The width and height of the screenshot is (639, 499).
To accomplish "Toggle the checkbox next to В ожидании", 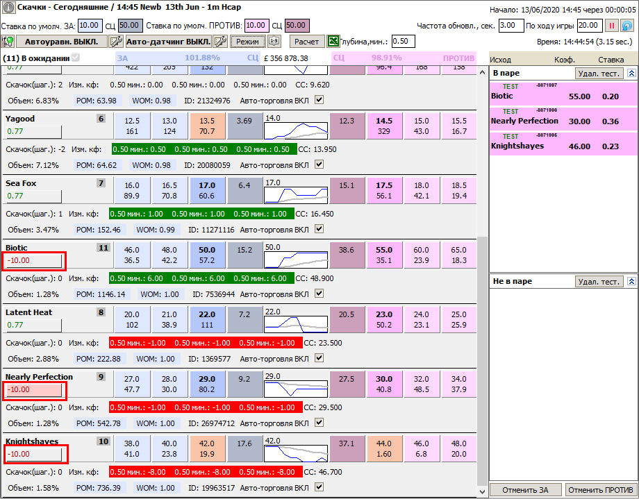I will coord(76,58).
